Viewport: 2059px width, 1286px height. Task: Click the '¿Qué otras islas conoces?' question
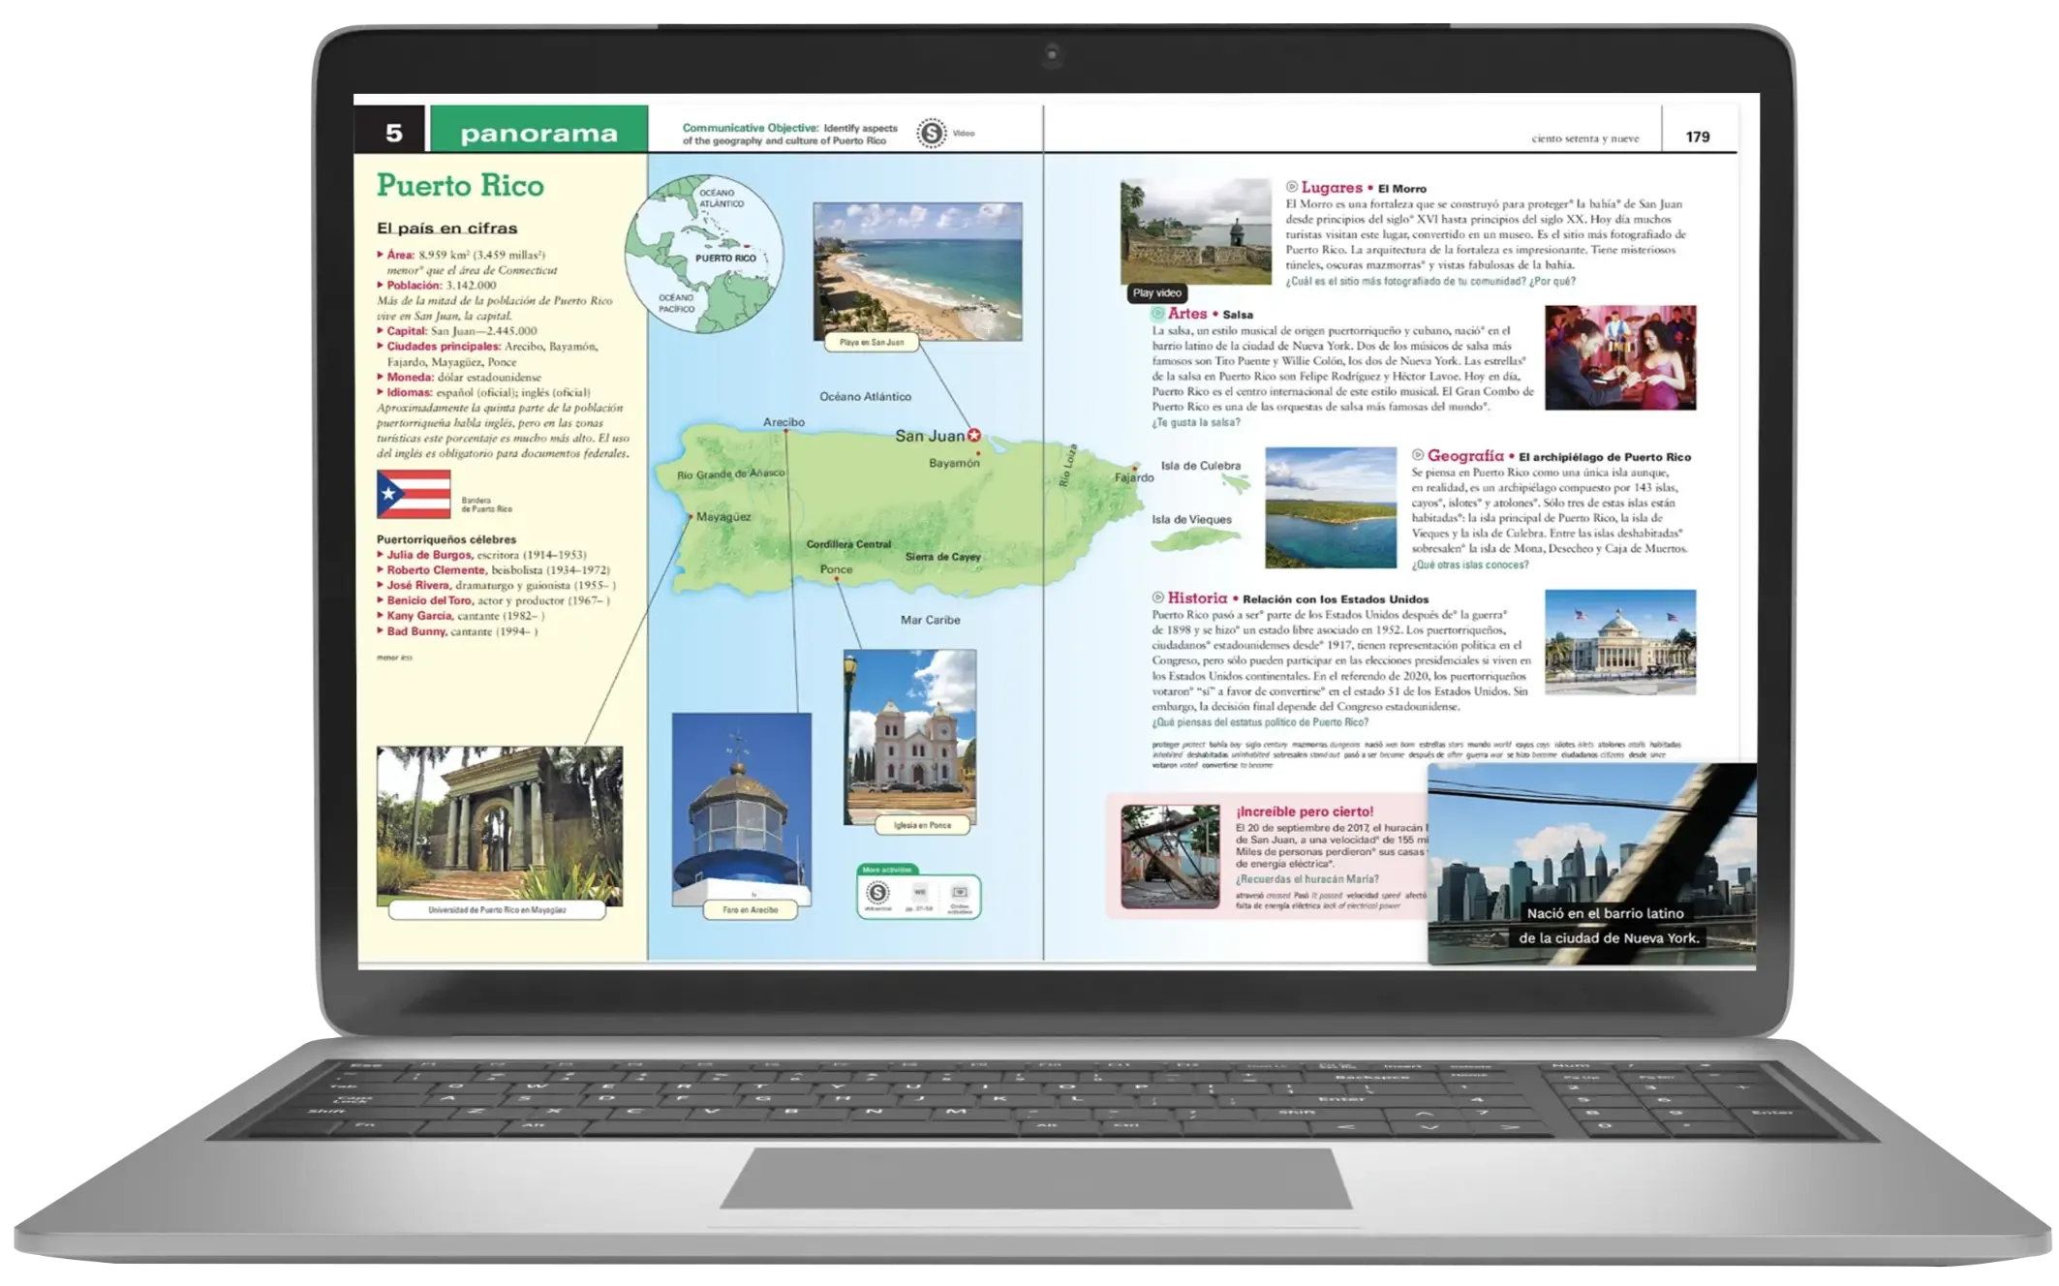tap(1469, 565)
